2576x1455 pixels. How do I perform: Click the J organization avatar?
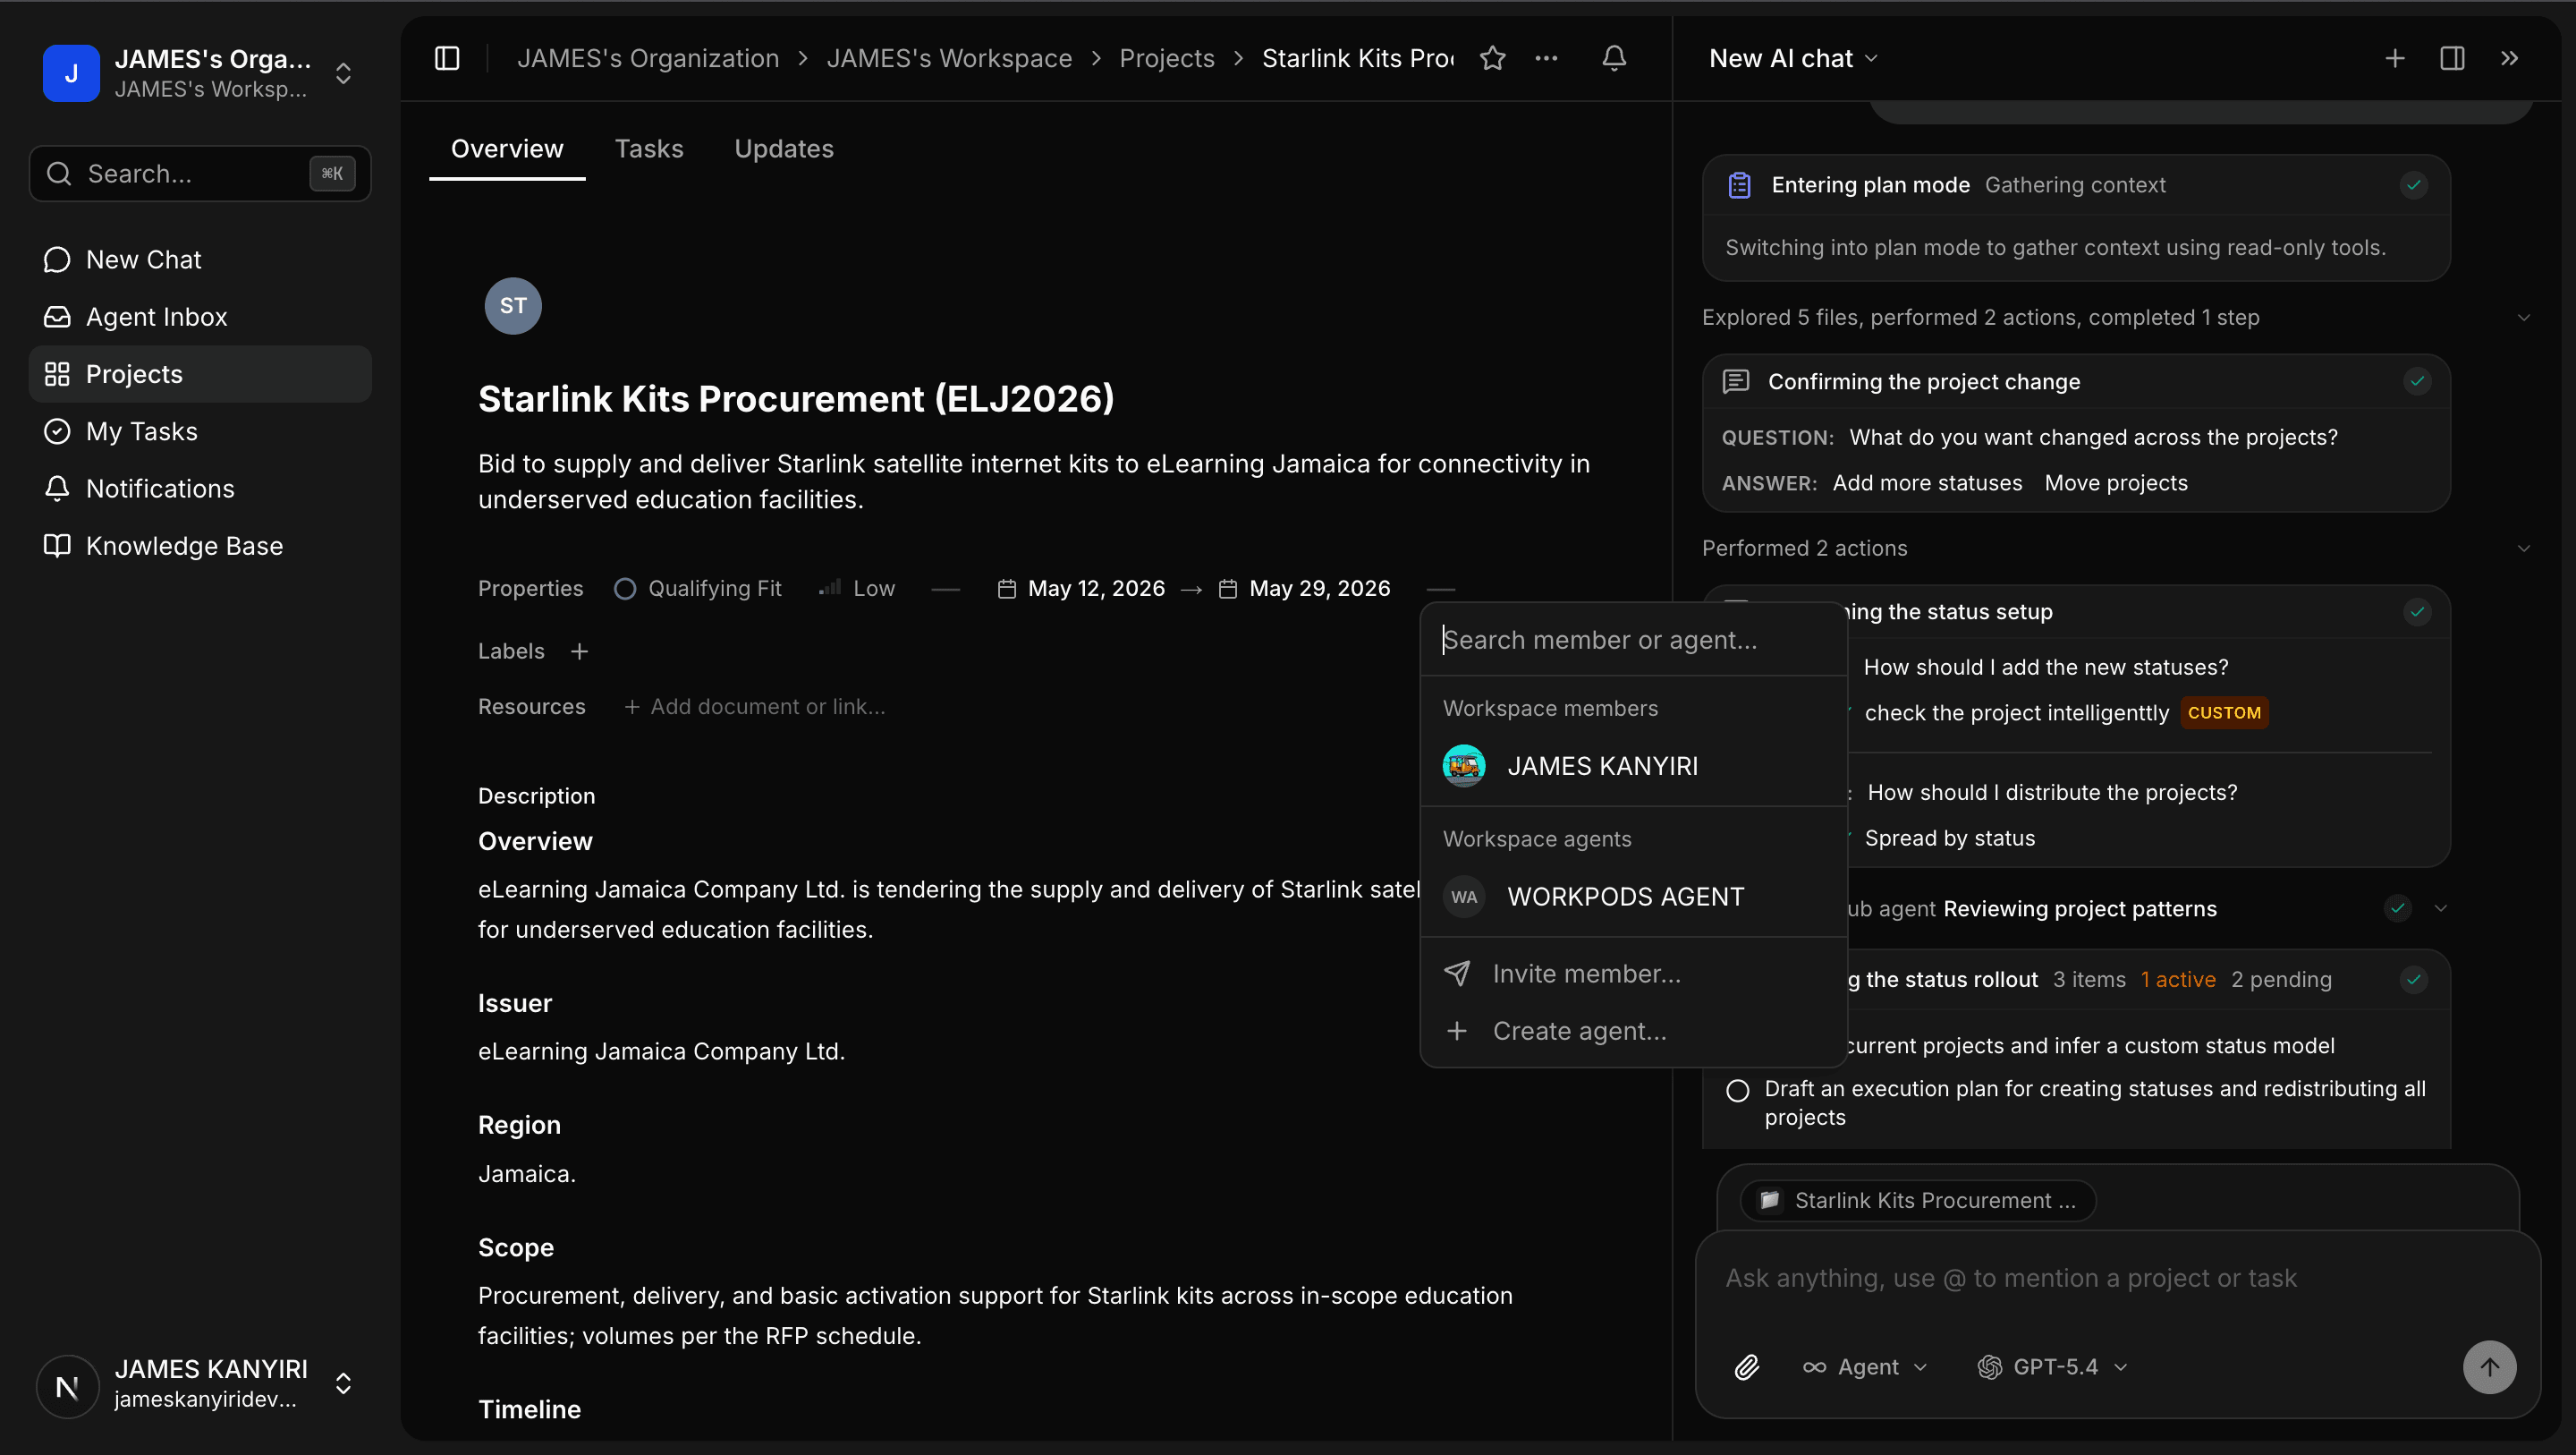[x=71, y=73]
